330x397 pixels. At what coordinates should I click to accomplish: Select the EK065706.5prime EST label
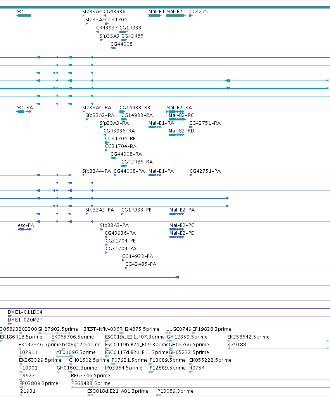click(x=73, y=337)
